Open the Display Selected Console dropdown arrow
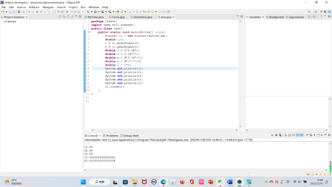 coord(314,135)
